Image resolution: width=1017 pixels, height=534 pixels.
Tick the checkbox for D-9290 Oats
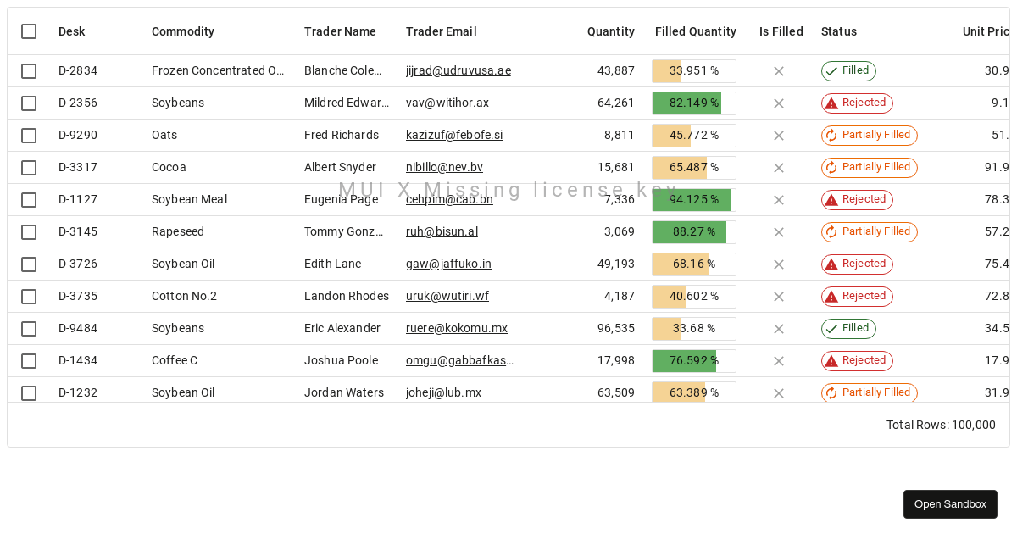(x=29, y=136)
